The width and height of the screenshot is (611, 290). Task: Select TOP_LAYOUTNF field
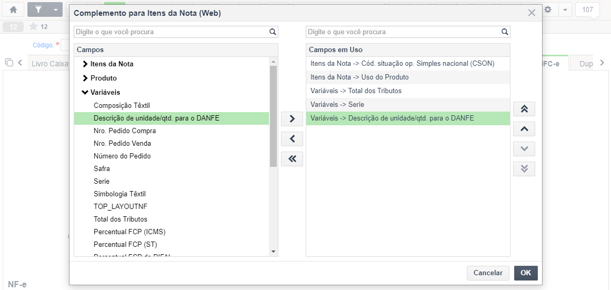121,207
